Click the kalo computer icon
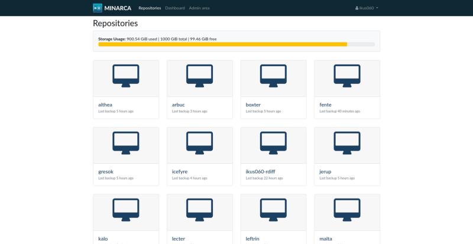473x244 pixels. 126,210
